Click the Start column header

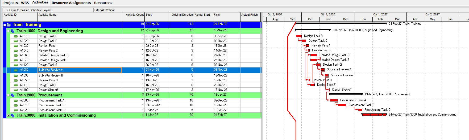click(x=157, y=17)
